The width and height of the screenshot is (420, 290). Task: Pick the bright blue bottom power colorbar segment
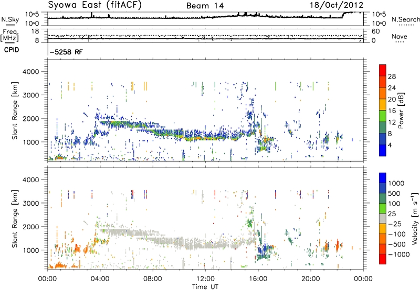(x=383, y=150)
